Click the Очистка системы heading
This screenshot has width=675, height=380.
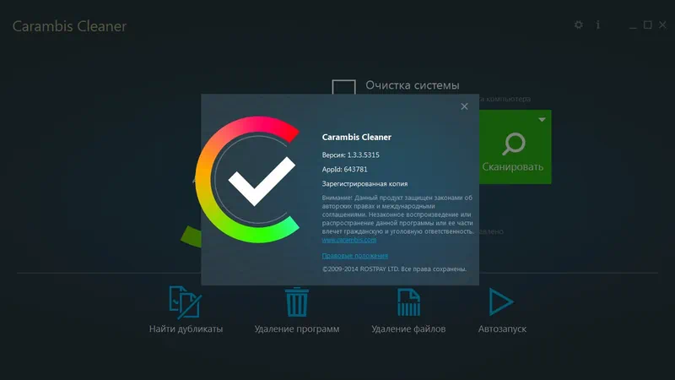point(413,85)
